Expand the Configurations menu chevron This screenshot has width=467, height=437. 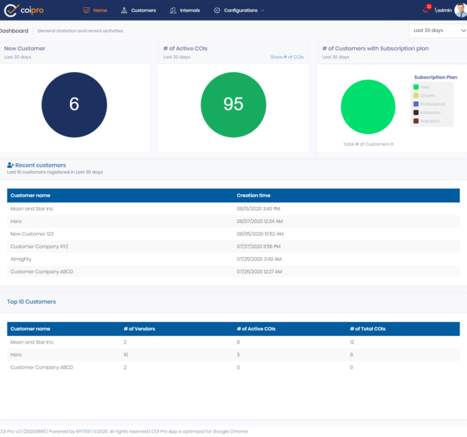click(x=262, y=11)
